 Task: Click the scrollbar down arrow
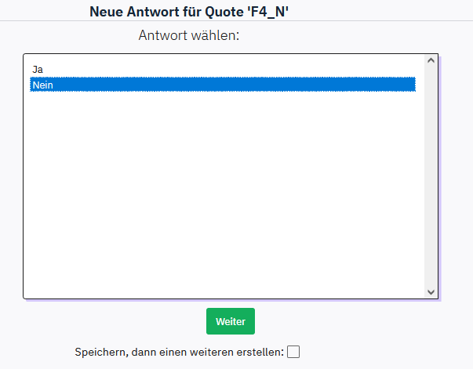(x=430, y=291)
